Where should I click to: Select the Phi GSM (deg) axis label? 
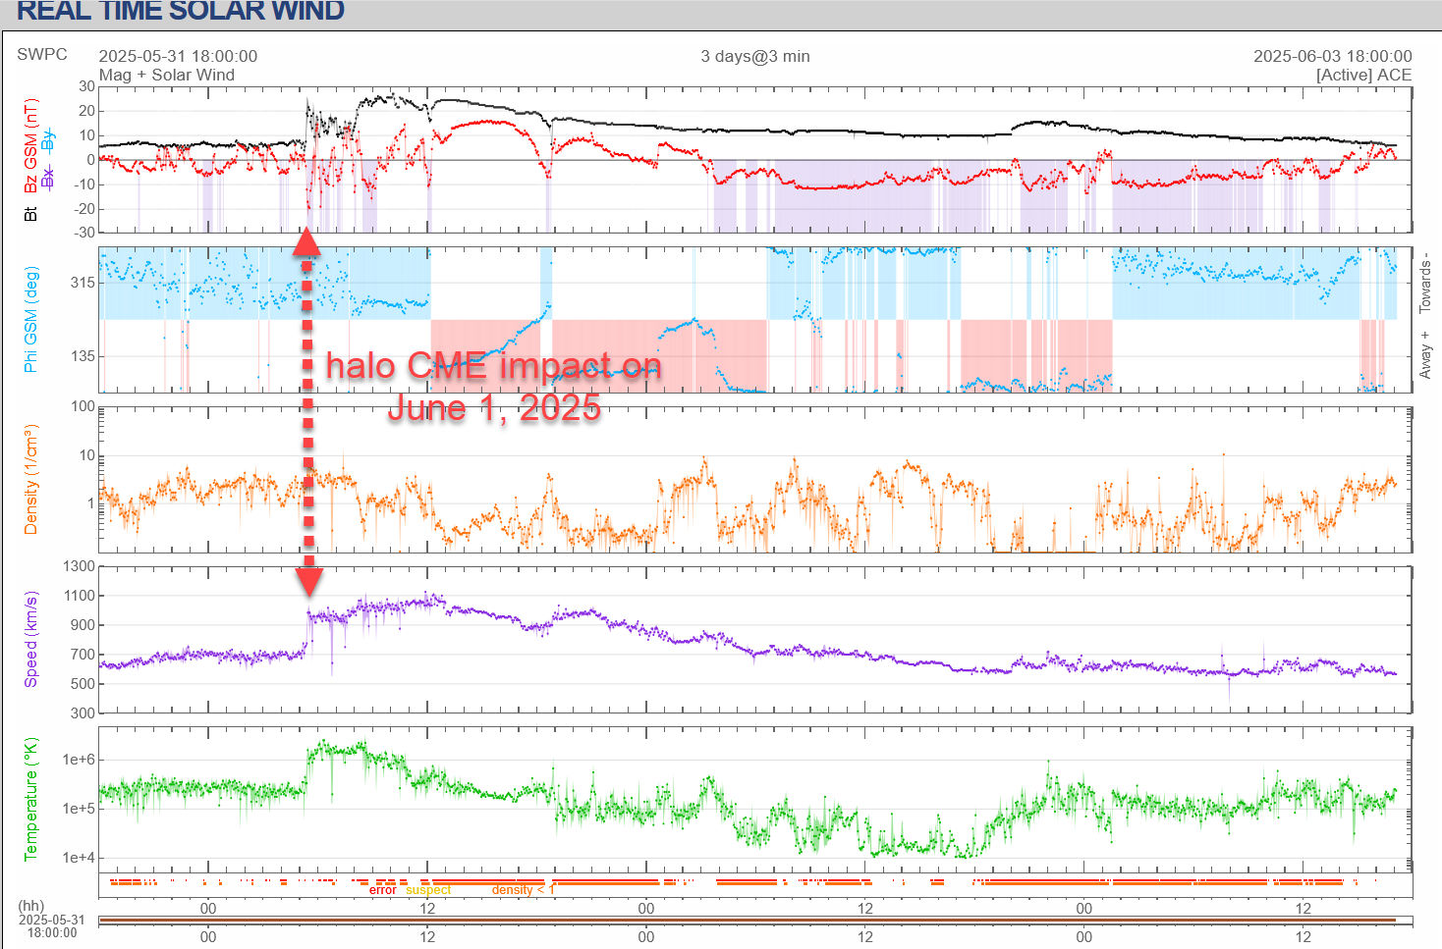31,319
